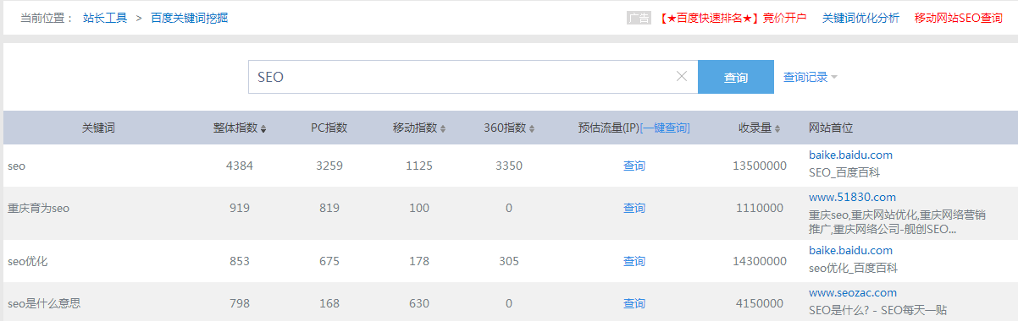Select the keyword seo in first row
1018x321 pixels.
click(x=16, y=166)
